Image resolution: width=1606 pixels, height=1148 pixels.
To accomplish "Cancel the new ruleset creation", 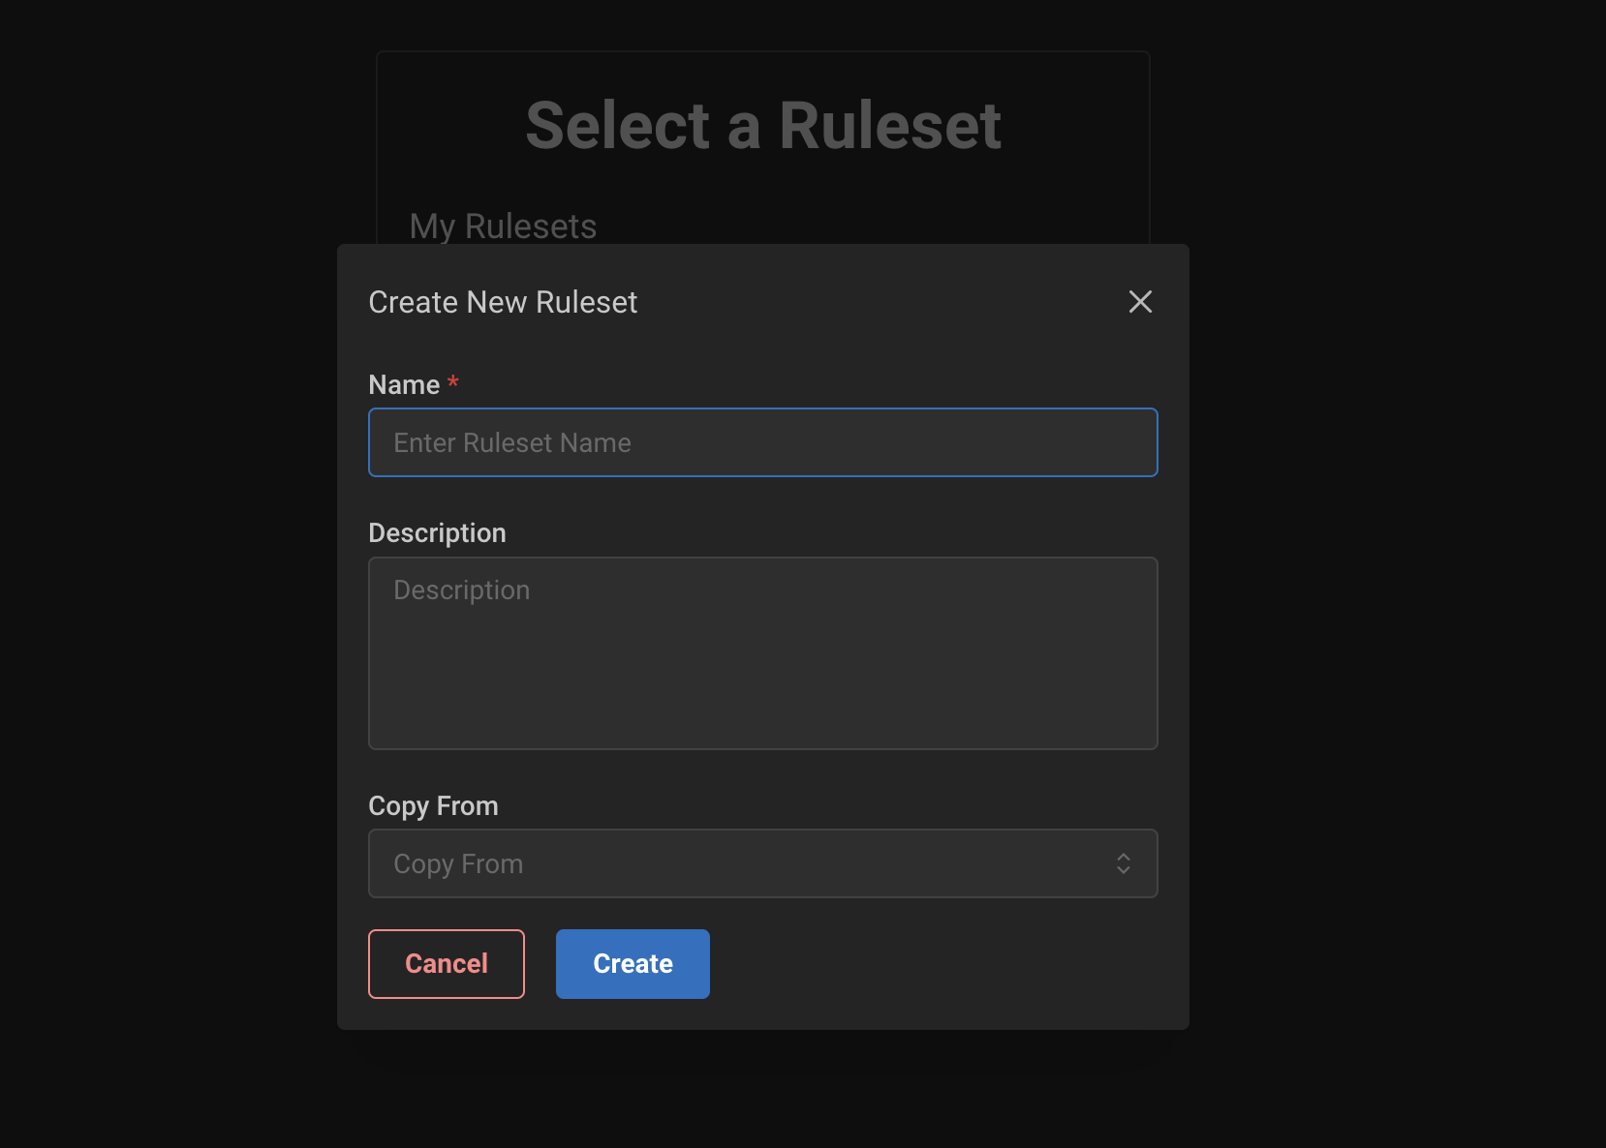I will [446, 963].
